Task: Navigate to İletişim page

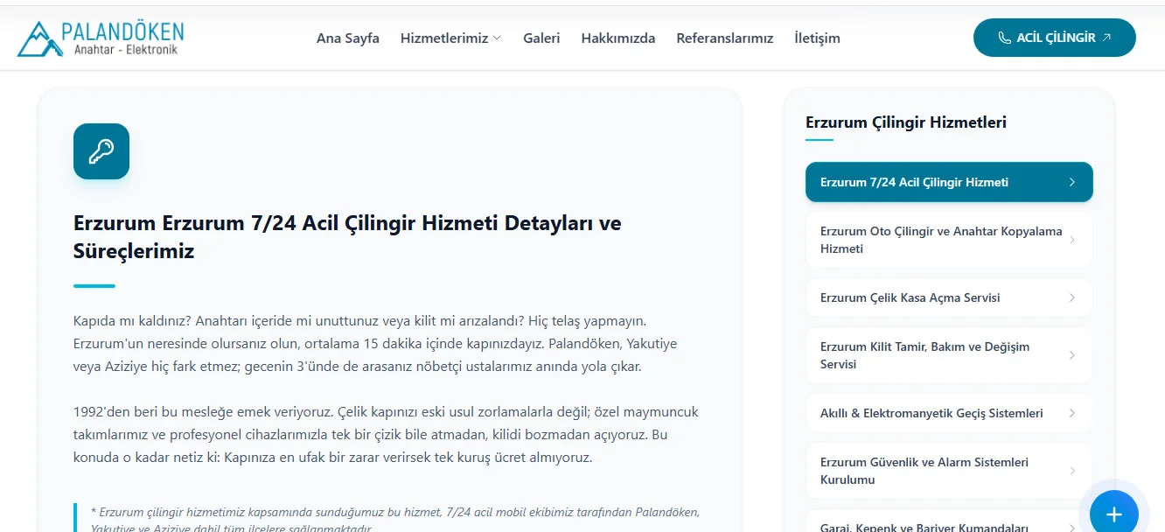Action: click(817, 38)
